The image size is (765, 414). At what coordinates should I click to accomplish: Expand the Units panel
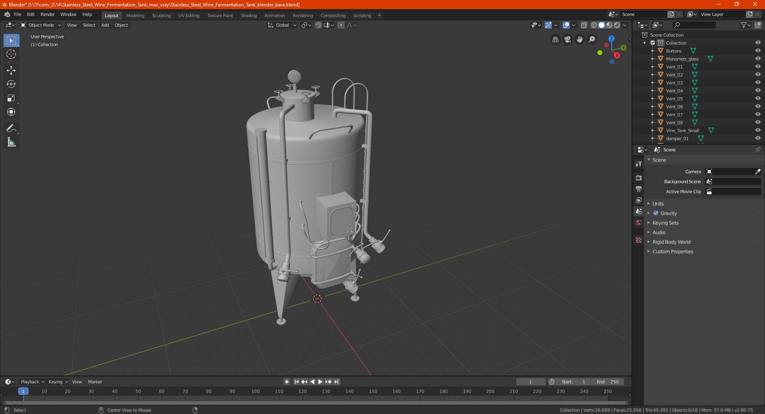[658, 204]
